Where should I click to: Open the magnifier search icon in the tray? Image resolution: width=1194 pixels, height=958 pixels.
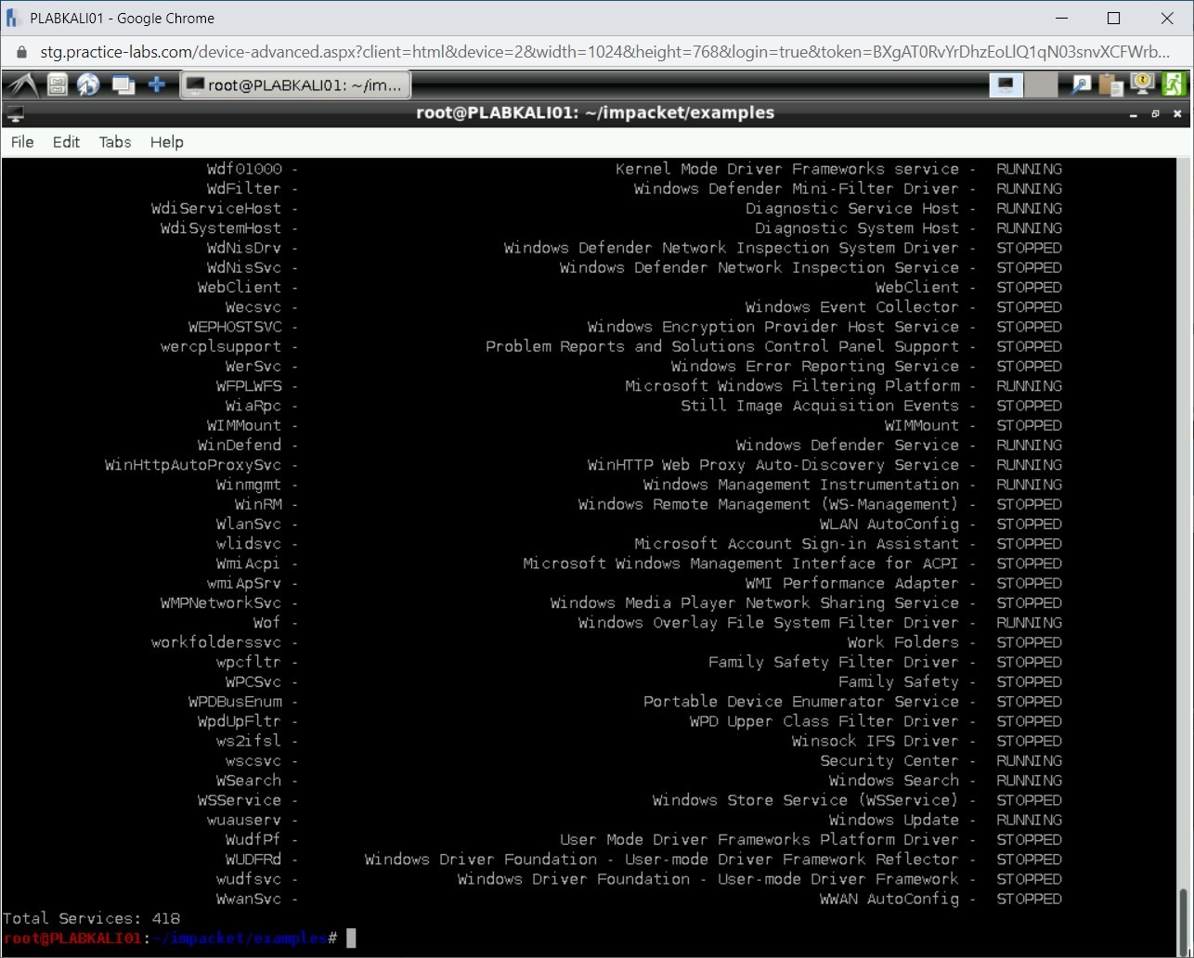pyautogui.click(x=1081, y=85)
